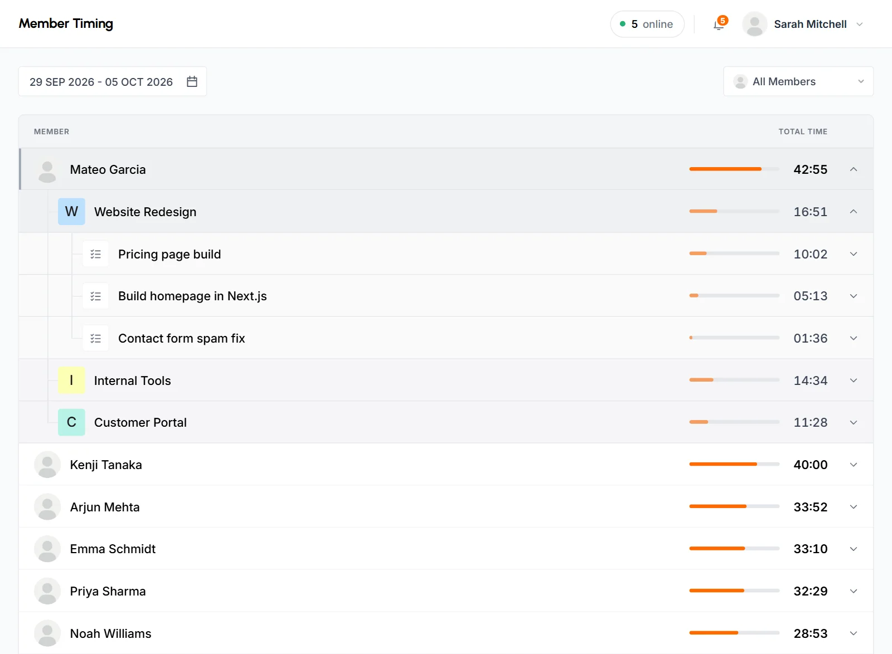Click the Arjun Mehta name
This screenshot has width=892, height=654.
tap(105, 507)
